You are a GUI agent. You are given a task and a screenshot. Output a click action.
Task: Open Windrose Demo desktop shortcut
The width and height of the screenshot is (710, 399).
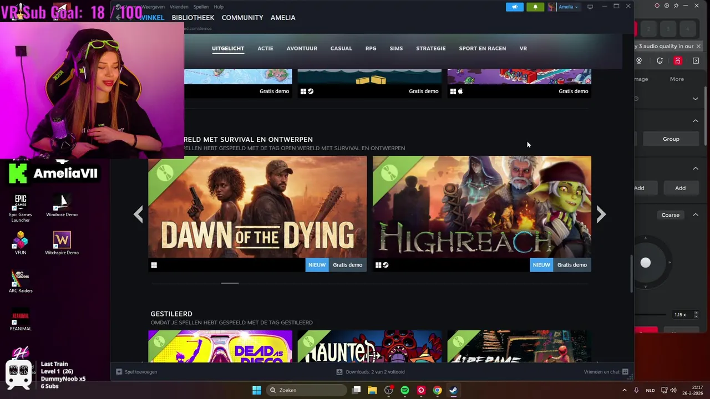pyautogui.click(x=62, y=204)
